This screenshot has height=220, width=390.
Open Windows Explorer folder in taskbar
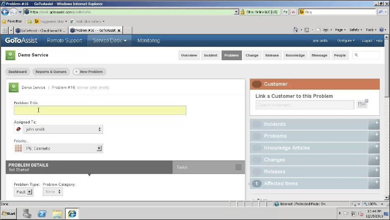pos(57,213)
